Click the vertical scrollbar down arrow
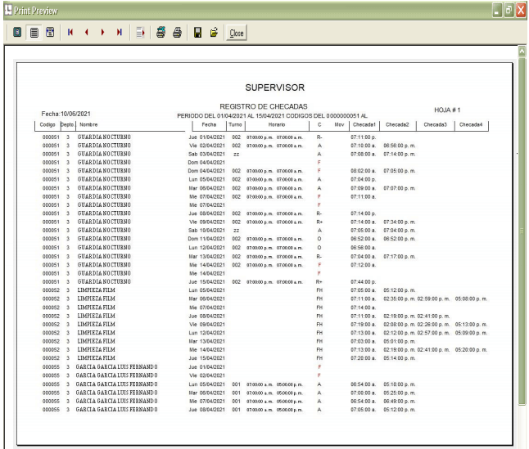This screenshot has width=529, height=449. tap(523, 442)
